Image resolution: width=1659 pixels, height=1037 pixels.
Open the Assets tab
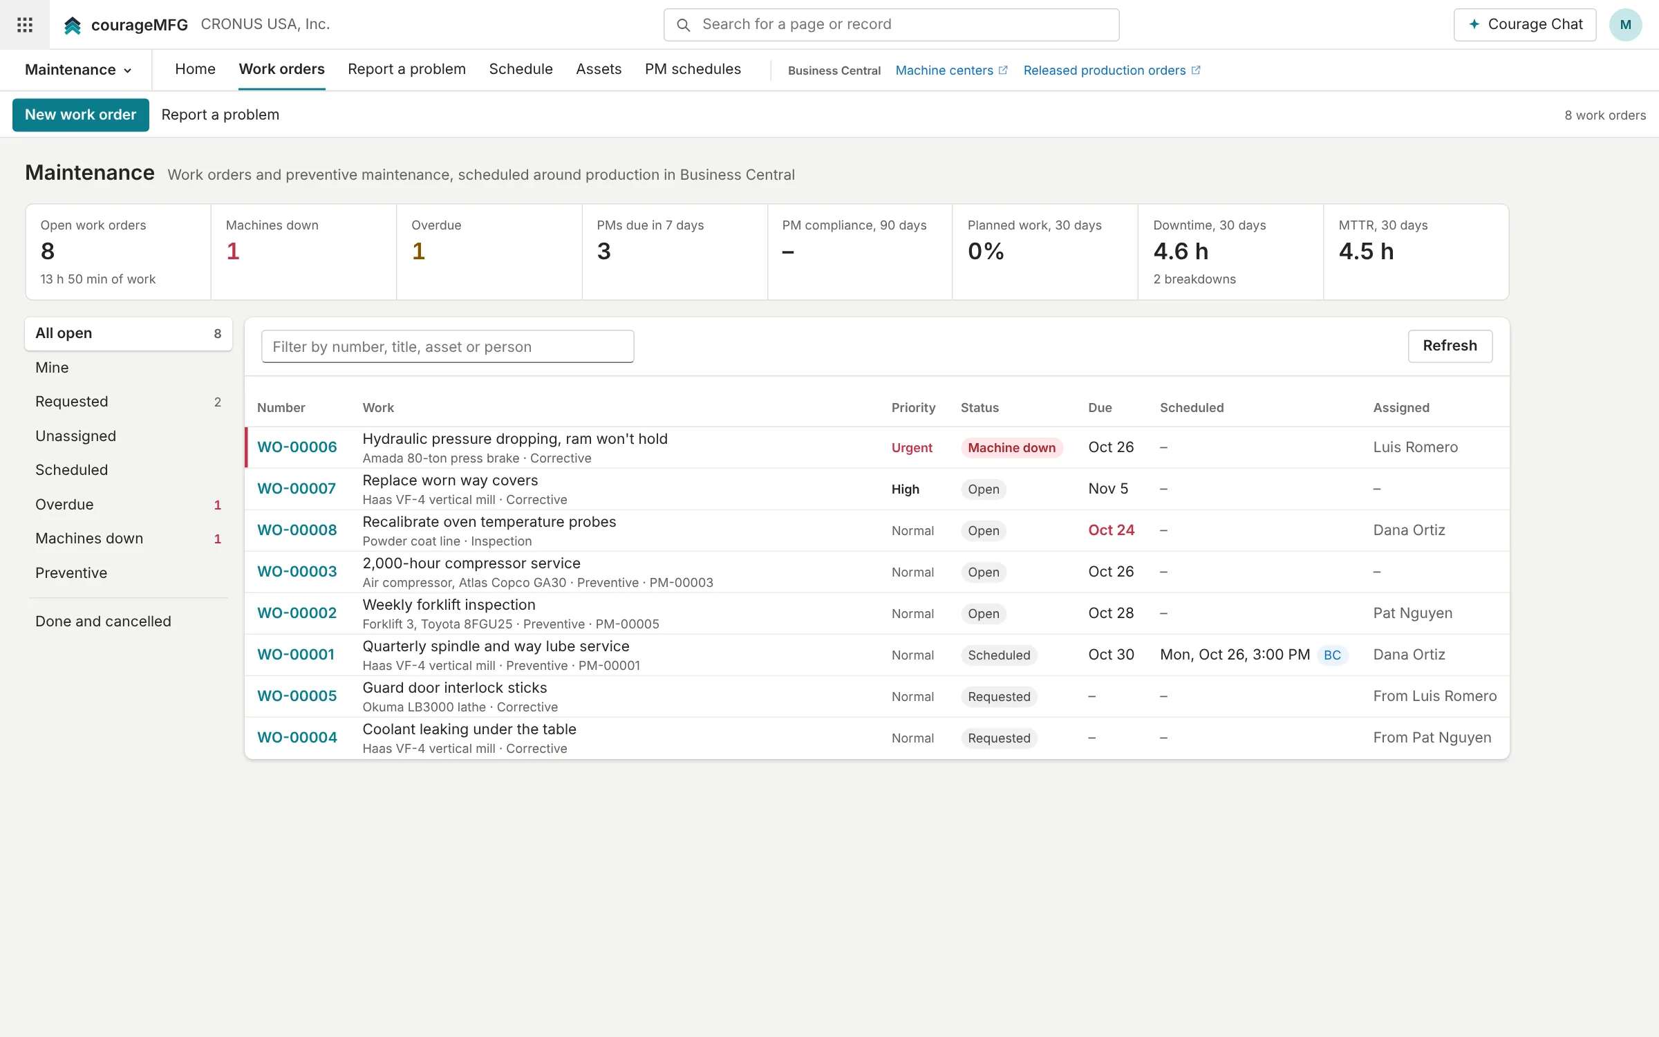point(599,69)
